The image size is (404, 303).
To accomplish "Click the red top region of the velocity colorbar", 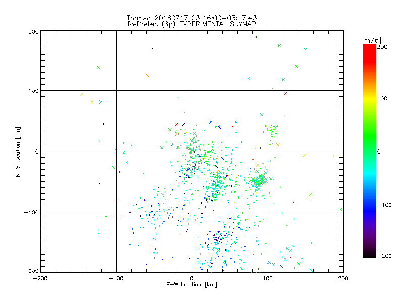I will 370,54.
